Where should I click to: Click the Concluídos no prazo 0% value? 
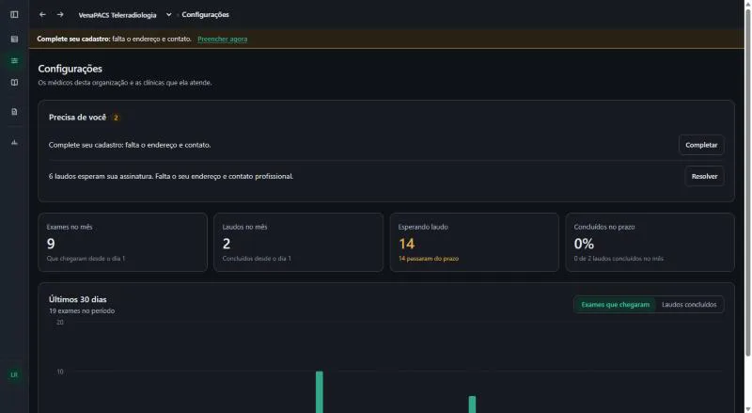[584, 244]
